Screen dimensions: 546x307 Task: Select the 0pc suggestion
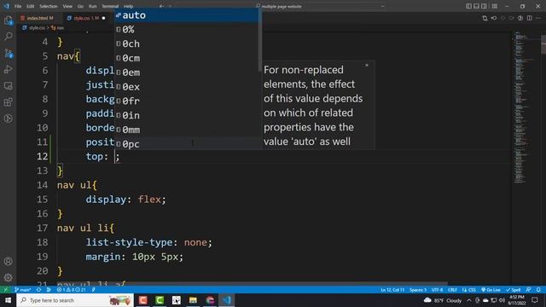point(187,144)
